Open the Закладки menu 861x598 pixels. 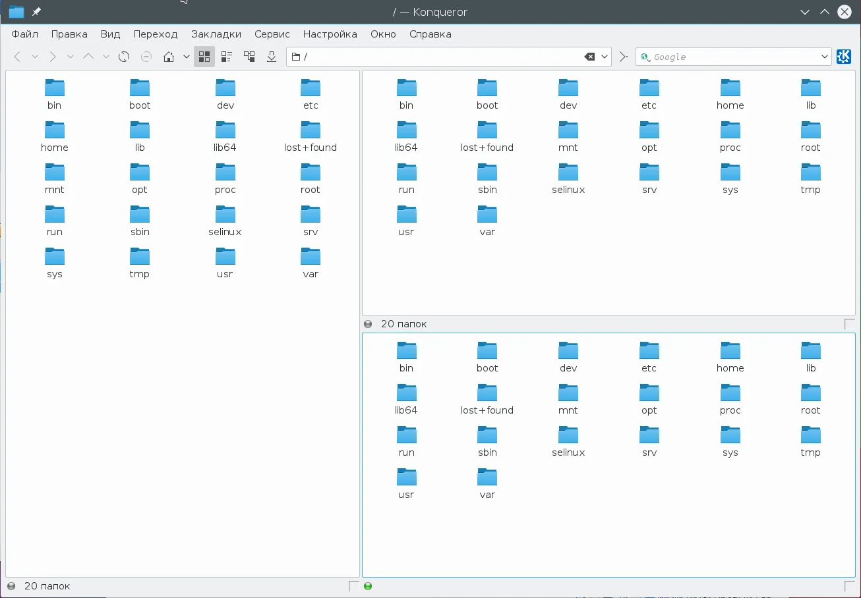tap(216, 34)
